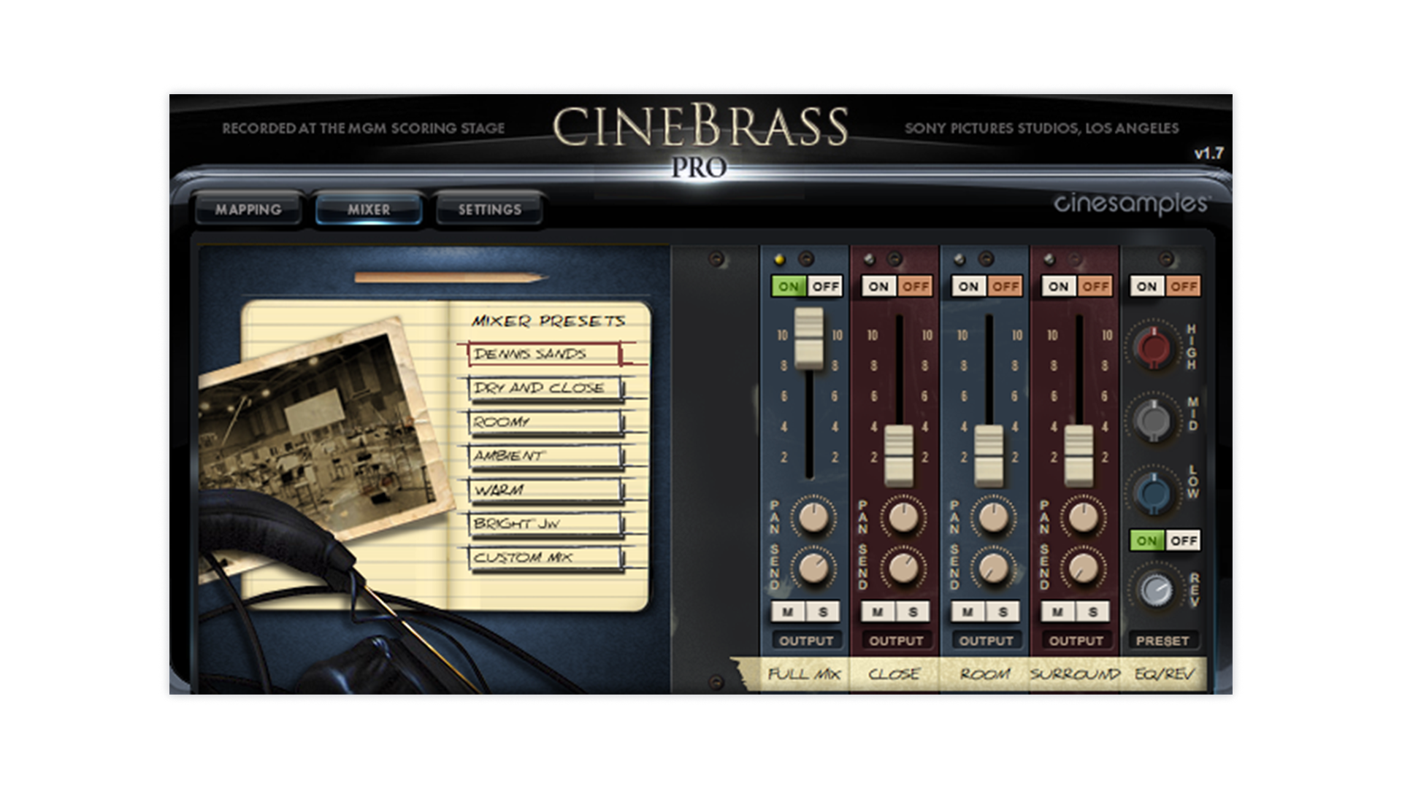Viewport: 1402px width, 788px height.
Task: Switch the Close channel ON
Action: pyautogui.click(x=878, y=287)
